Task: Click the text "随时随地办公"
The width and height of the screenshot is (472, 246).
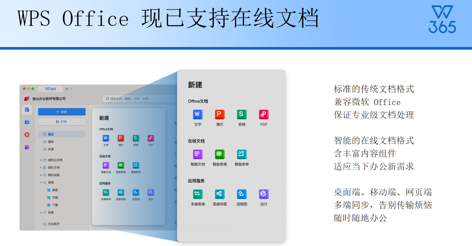Action: (360, 218)
